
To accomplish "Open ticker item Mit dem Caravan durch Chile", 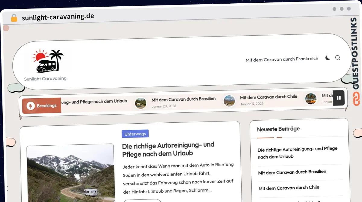I will [268, 97].
